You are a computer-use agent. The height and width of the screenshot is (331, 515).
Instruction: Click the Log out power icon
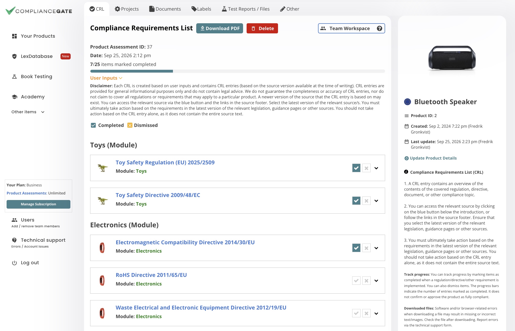coord(14,263)
